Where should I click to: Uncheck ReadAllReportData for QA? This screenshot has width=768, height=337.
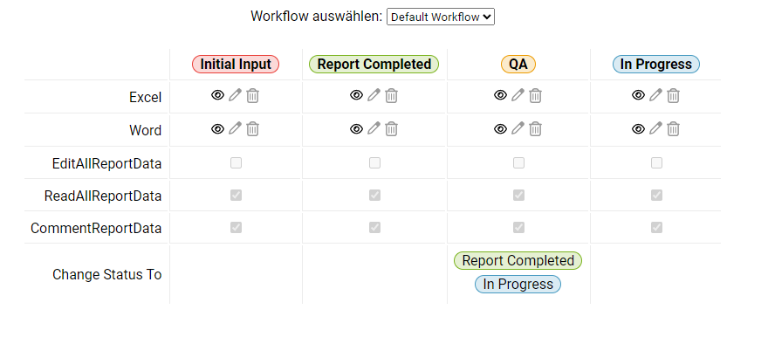point(518,195)
